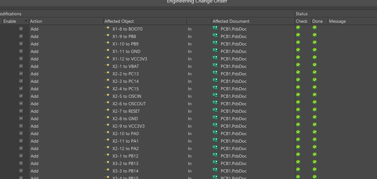The width and height of the screenshot is (377, 179).
Task: Click the green Check status icon for X2-12 to PA2
Action: (298, 147)
